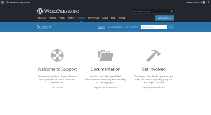Viewport: 211px width, 115px height.
Task: Open the WordPress.org Forums dashboard icon
Action: [x=7, y=2]
